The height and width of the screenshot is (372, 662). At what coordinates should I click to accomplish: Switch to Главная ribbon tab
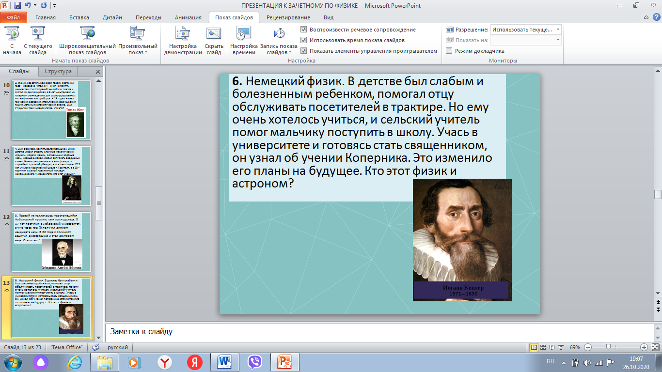45,17
